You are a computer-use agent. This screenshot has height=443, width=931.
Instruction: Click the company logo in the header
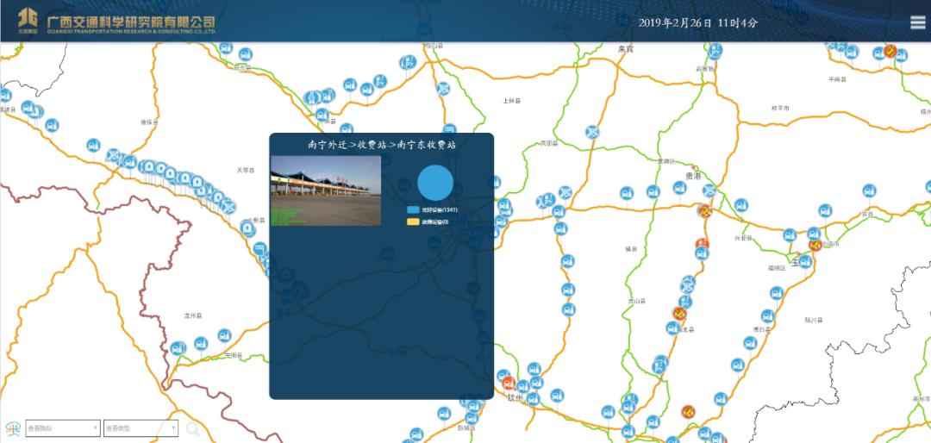(x=116, y=22)
